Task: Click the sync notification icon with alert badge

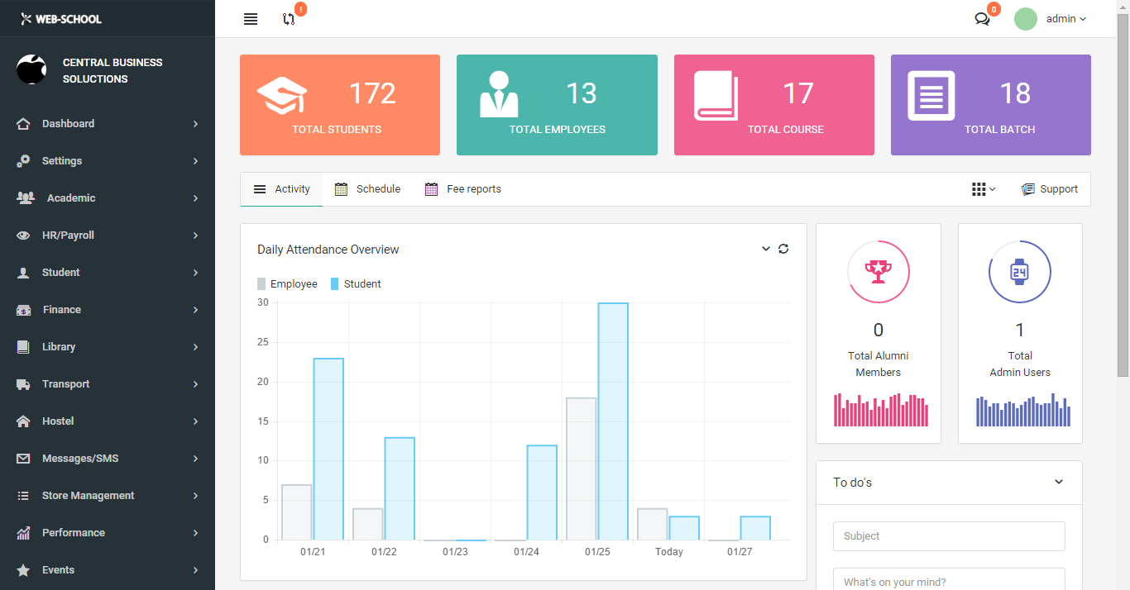Action: click(x=289, y=19)
